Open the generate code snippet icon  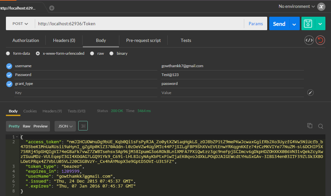(x=309, y=40)
